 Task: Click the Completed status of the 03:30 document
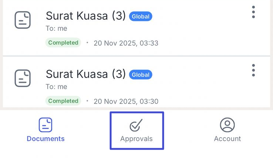[x=63, y=101]
